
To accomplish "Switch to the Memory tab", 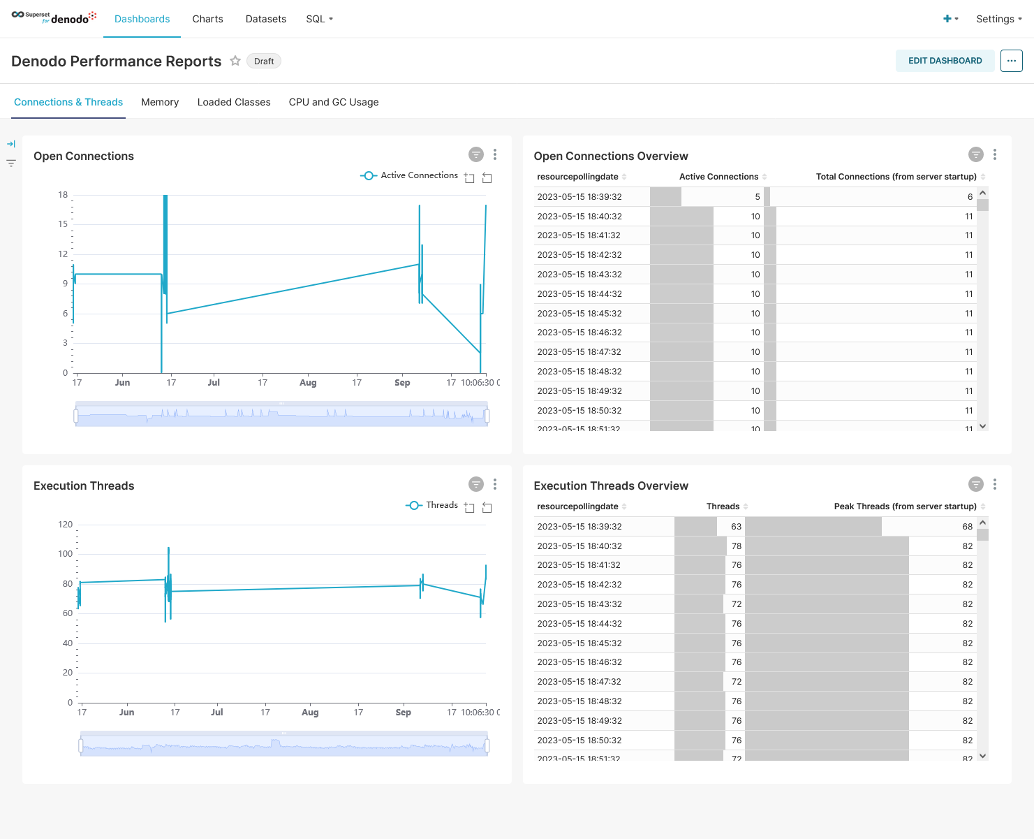I will [x=160, y=102].
